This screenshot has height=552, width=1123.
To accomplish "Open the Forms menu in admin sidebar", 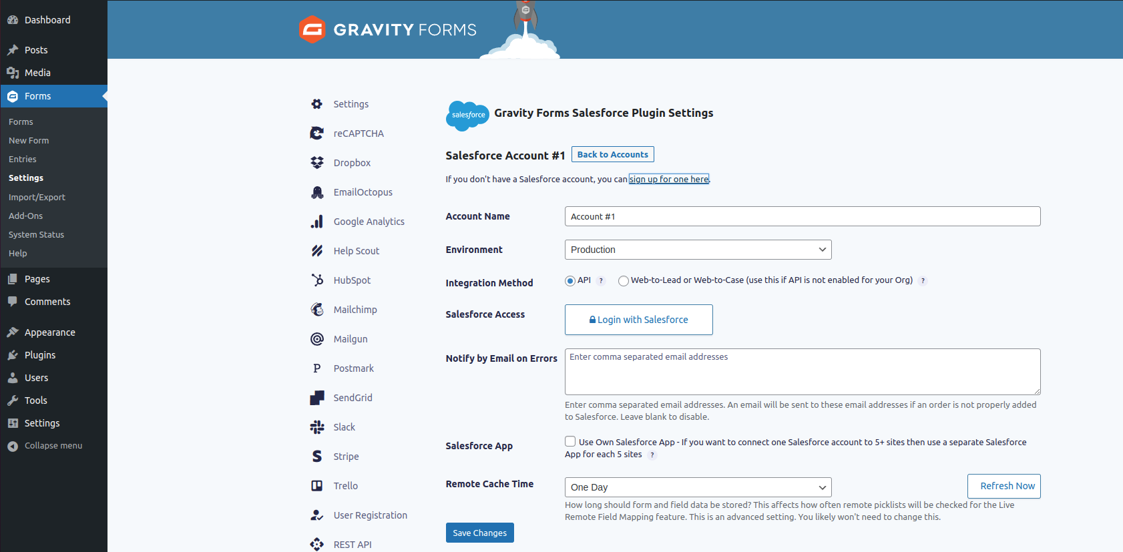I will tap(53, 96).
